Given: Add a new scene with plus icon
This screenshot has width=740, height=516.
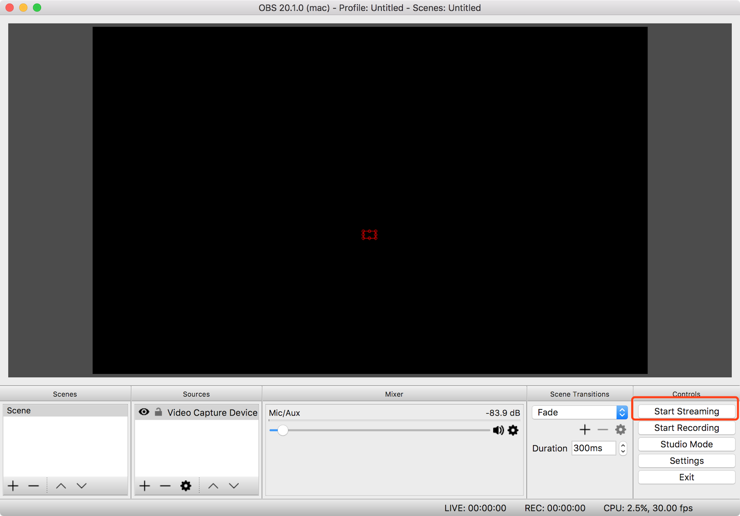Looking at the screenshot, I should click(x=13, y=485).
